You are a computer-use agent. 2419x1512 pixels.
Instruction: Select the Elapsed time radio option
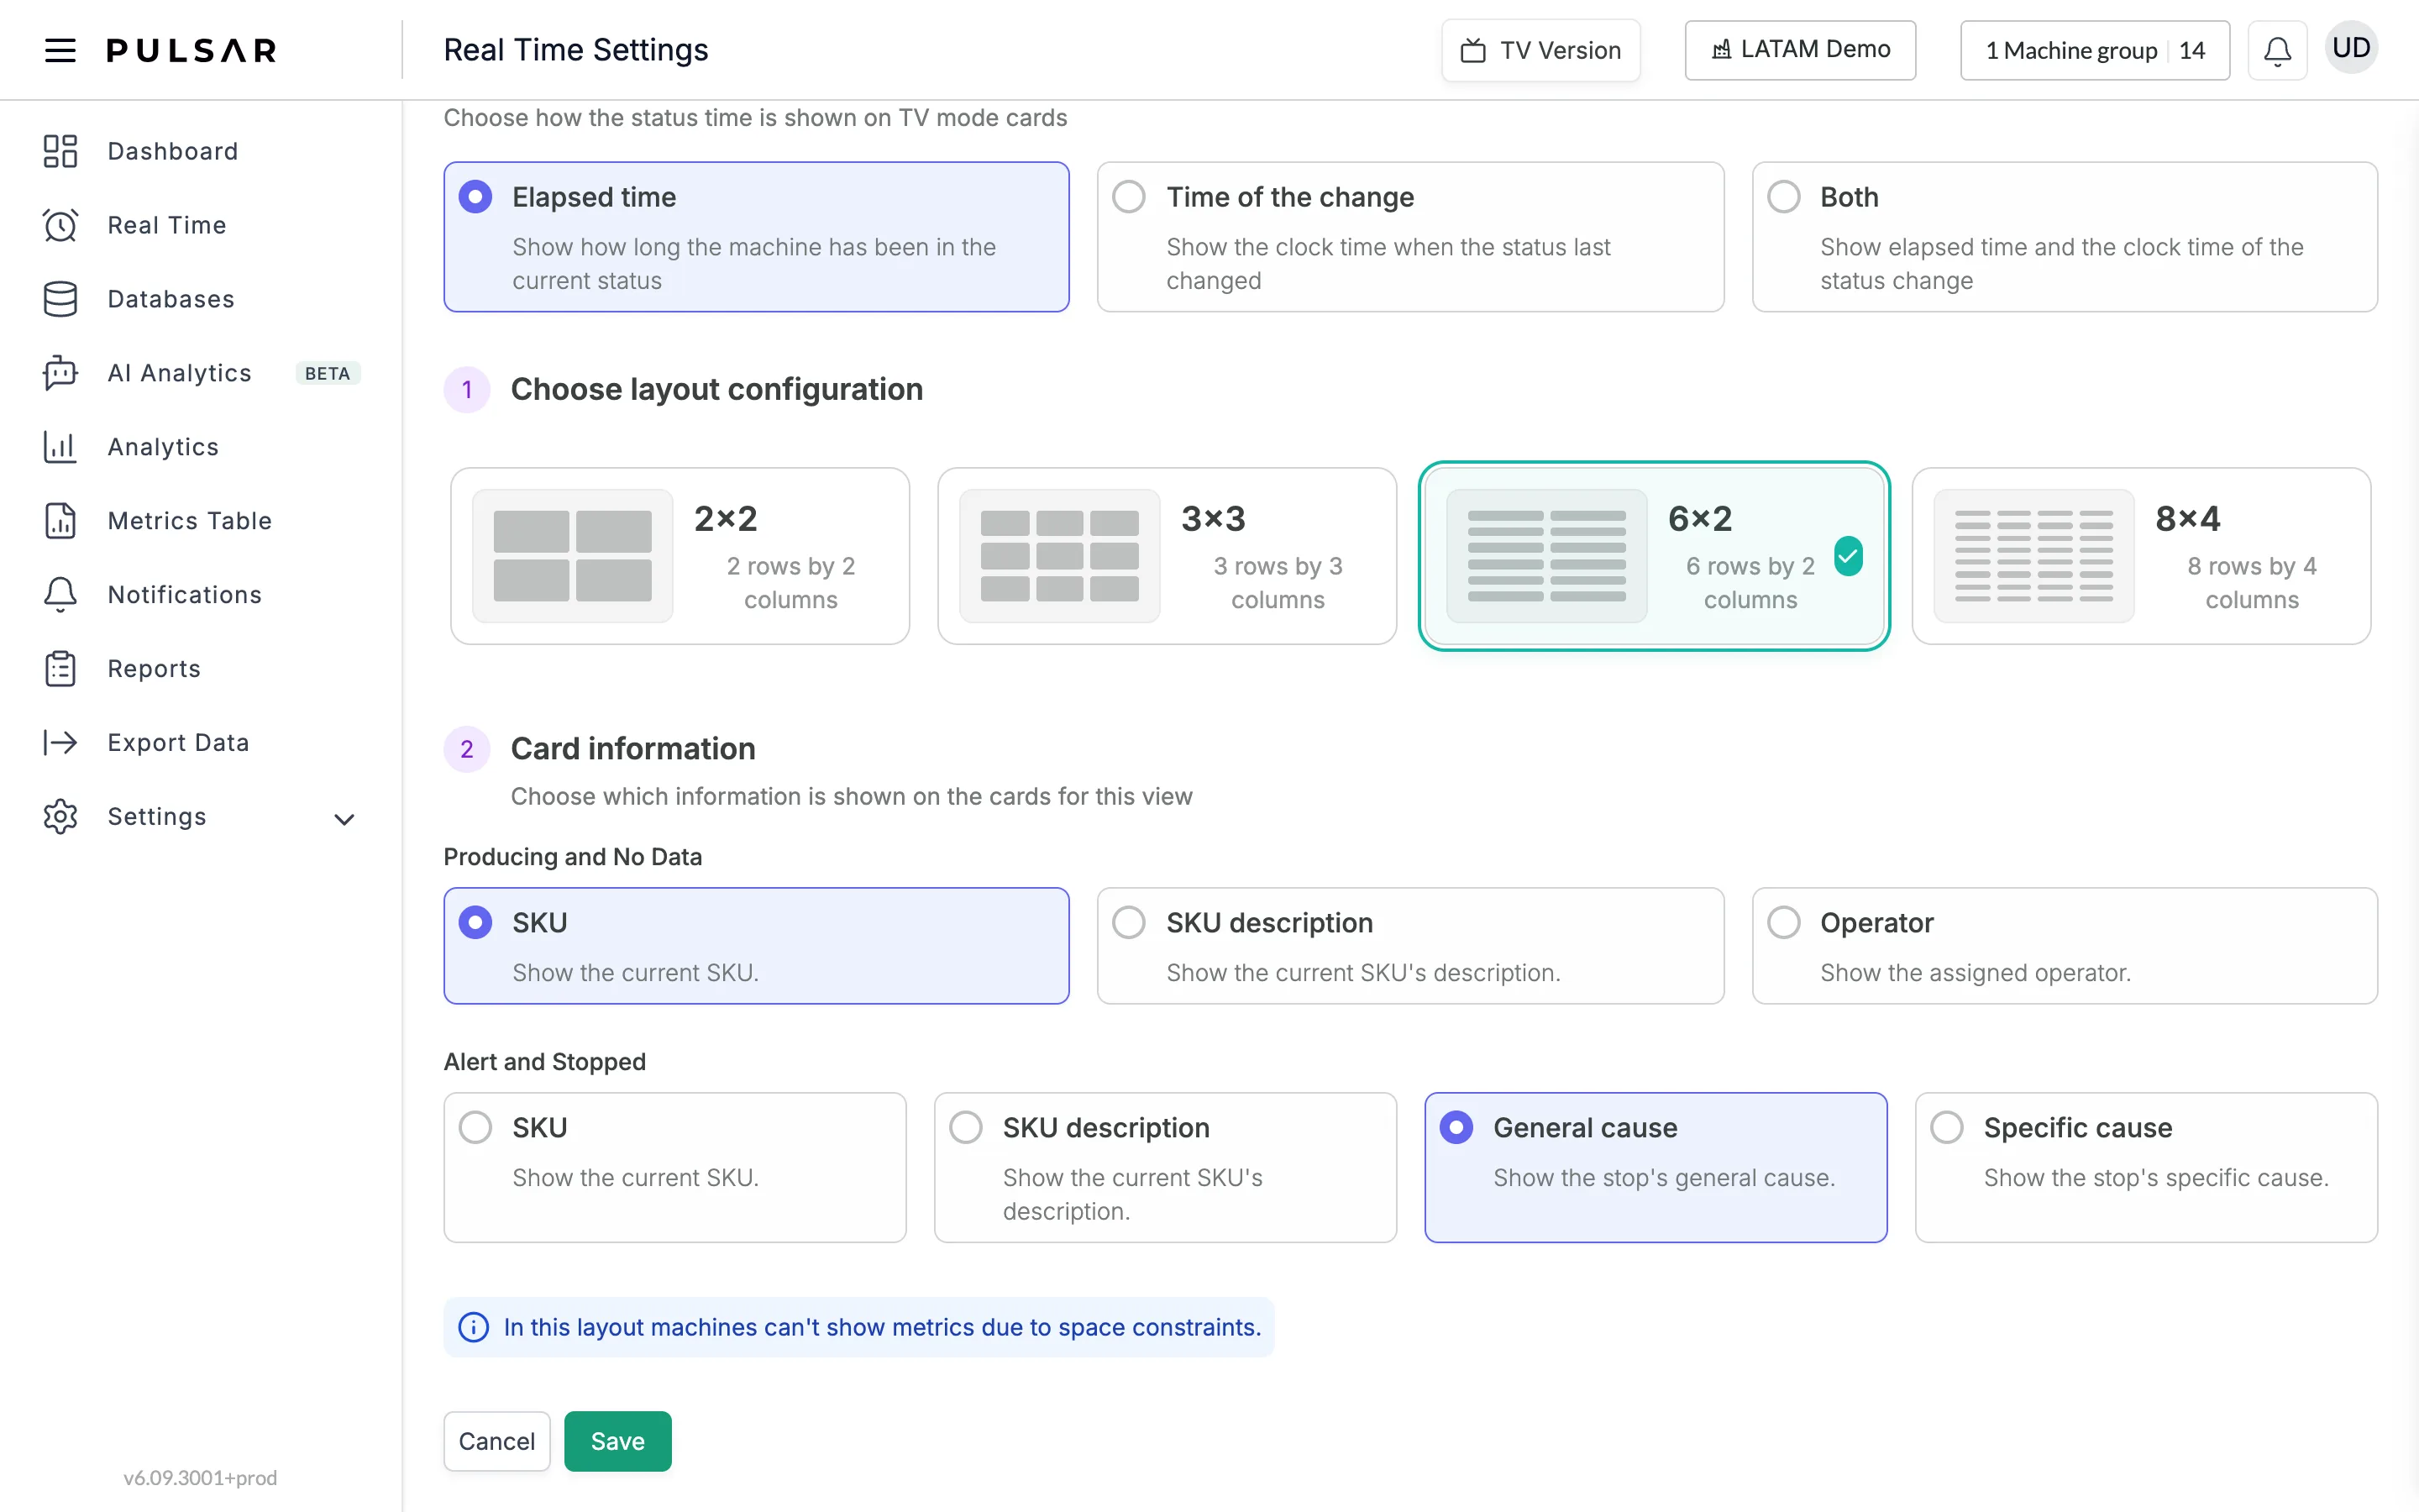[x=756, y=237]
